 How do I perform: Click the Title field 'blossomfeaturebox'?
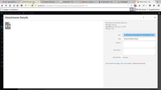point(139,39)
